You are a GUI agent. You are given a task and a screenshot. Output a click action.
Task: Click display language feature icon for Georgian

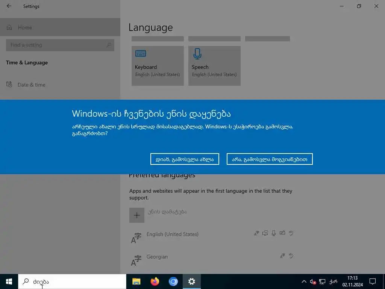[282, 256]
